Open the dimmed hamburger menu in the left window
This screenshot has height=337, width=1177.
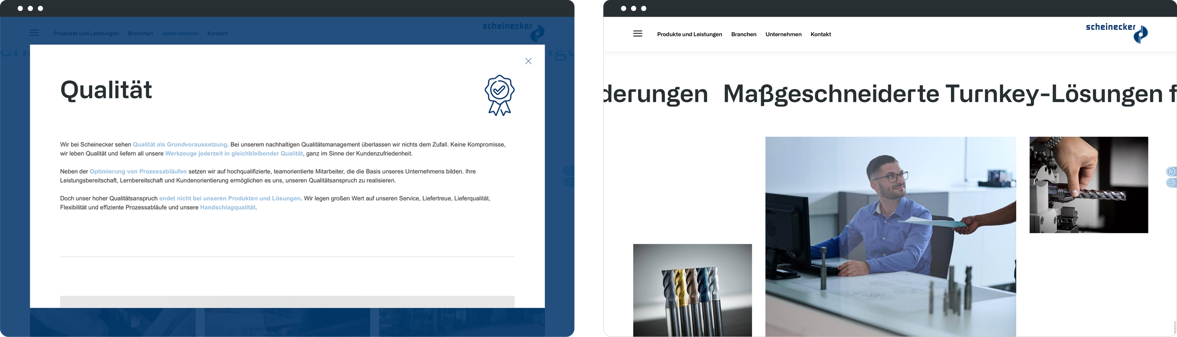click(34, 33)
